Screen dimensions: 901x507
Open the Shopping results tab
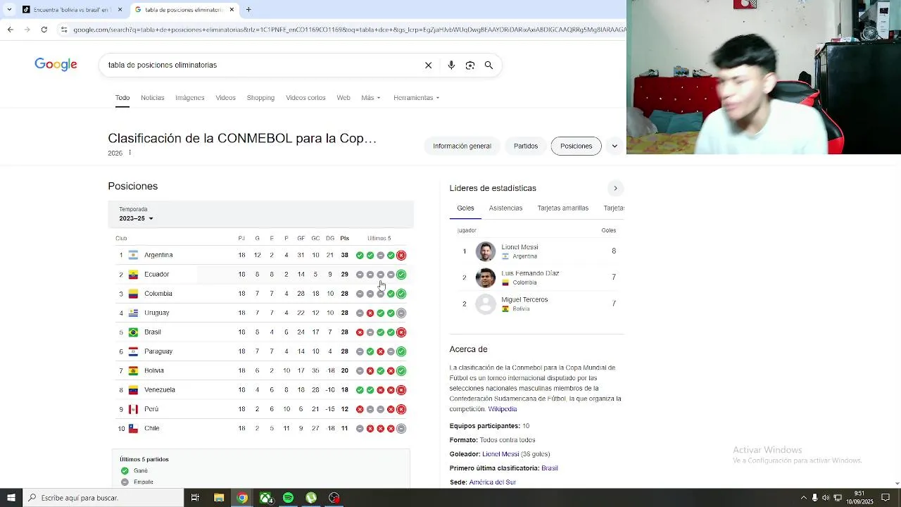[260, 98]
